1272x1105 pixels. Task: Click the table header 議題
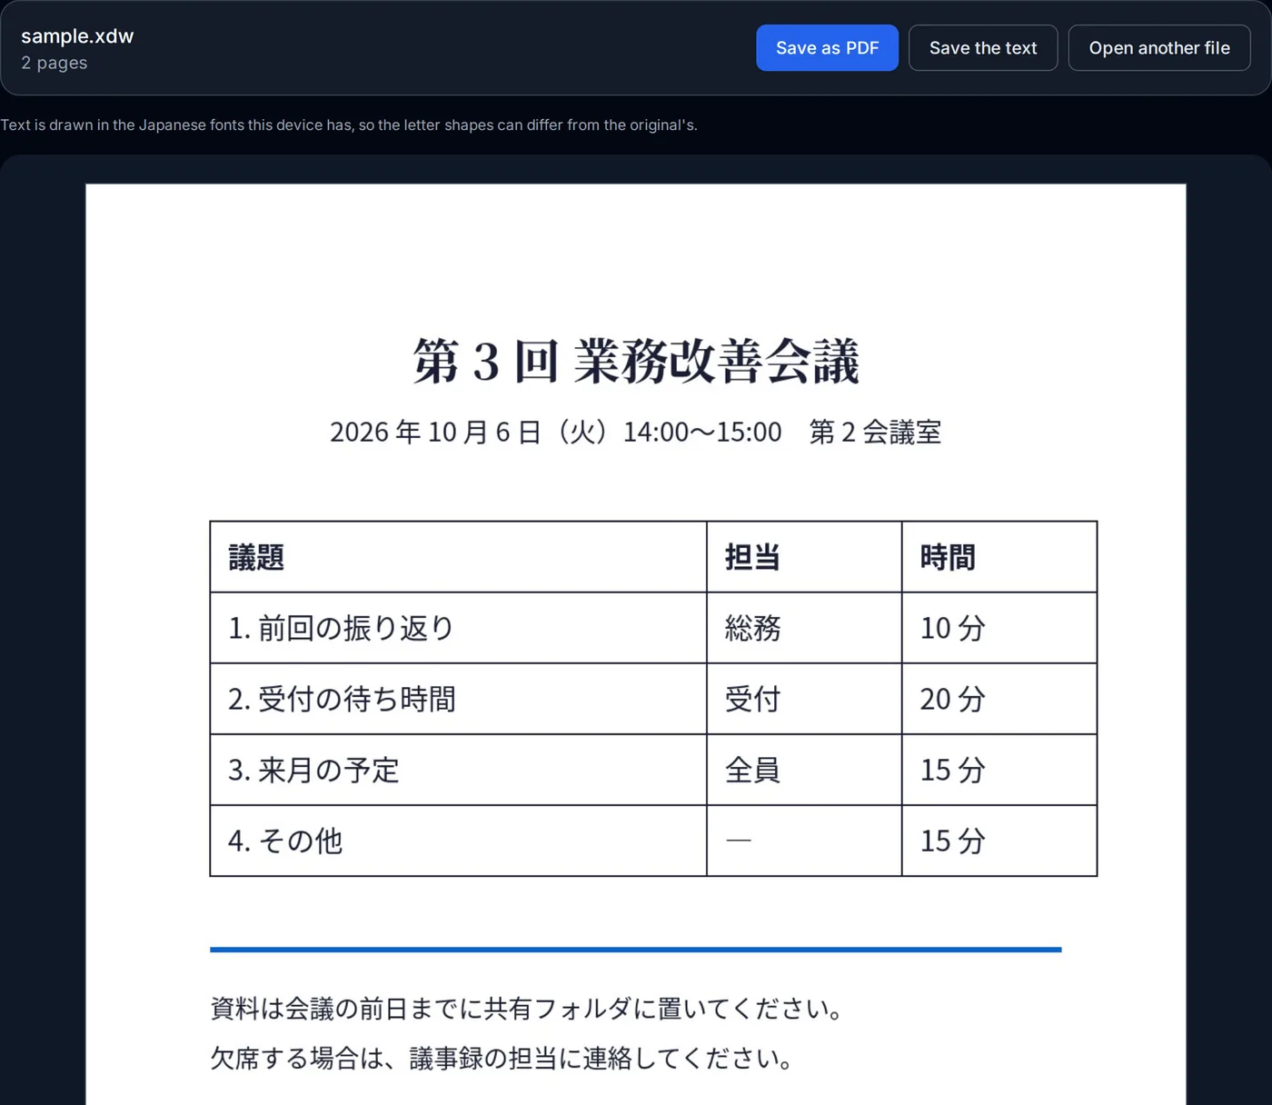pyautogui.click(x=458, y=557)
